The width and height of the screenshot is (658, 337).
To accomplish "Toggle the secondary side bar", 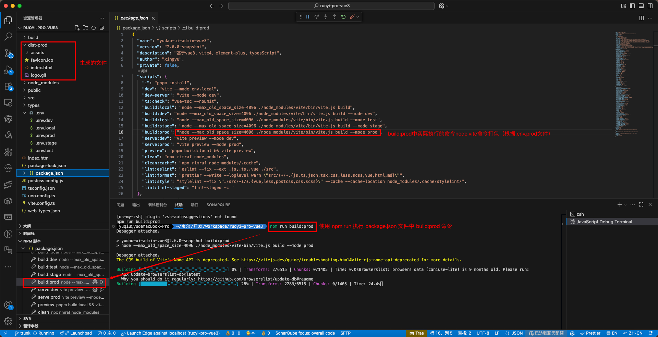I will click(650, 6).
